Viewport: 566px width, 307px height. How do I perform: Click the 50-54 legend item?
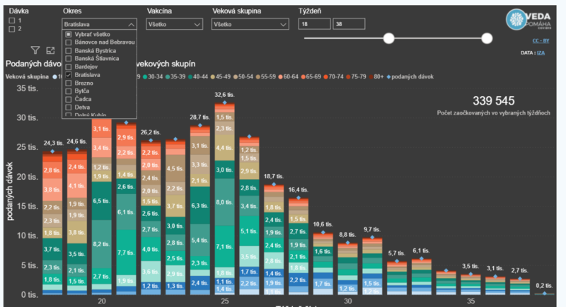tap(243, 76)
